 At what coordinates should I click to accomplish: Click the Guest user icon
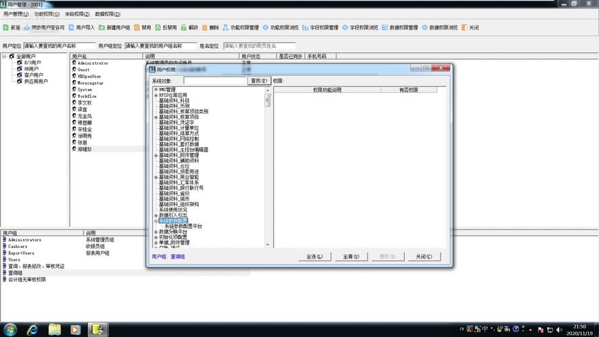[74, 69]
